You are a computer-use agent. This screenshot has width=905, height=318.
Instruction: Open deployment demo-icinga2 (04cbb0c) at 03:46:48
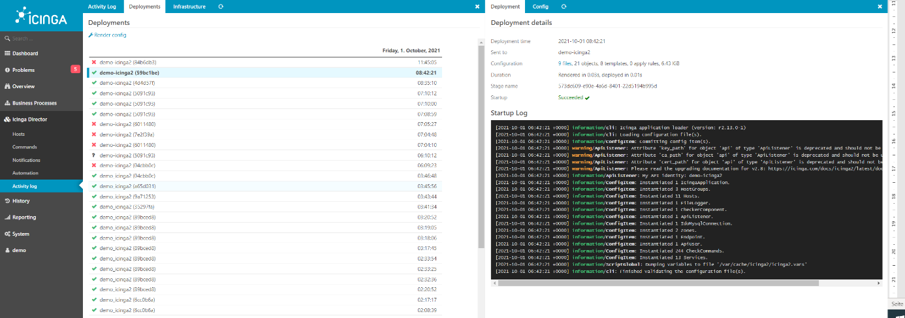(264, 176)
